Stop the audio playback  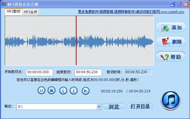[x=51, y=91]
